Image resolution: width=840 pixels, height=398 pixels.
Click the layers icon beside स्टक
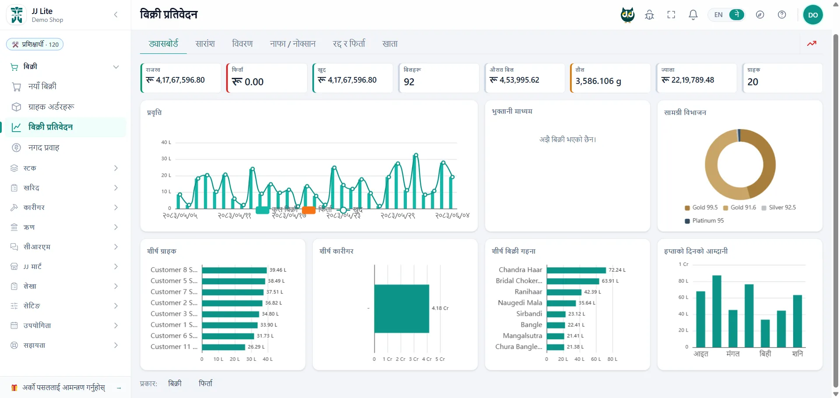(14, 168)
